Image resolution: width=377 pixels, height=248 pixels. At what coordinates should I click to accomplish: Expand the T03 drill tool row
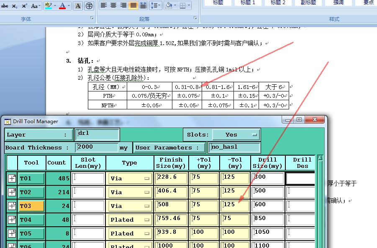(x=12, y=206)
